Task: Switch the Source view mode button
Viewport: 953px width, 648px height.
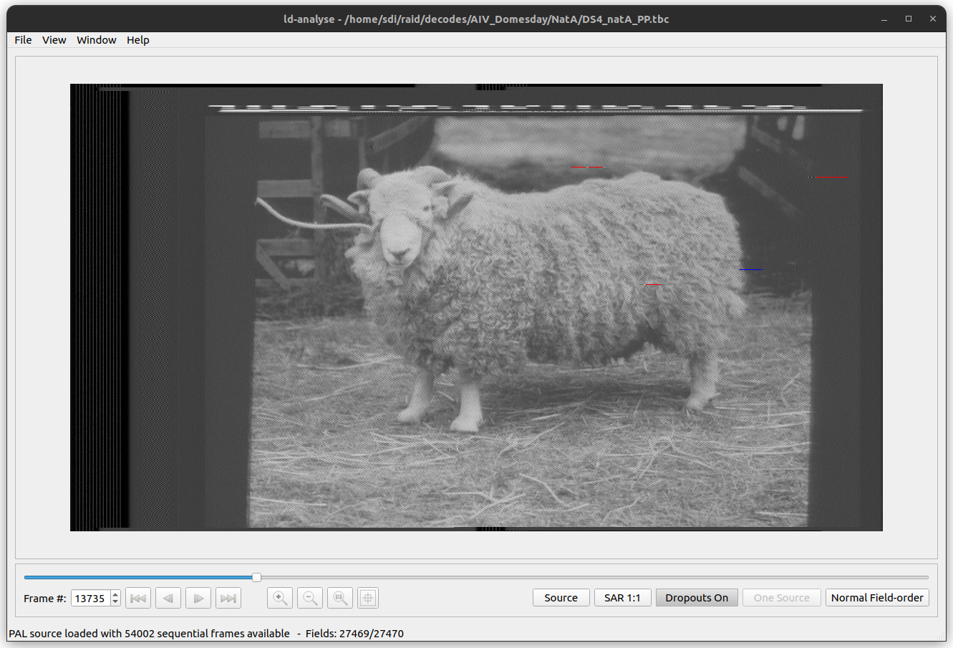Action: pyautogui.click(x=561, y=598)
